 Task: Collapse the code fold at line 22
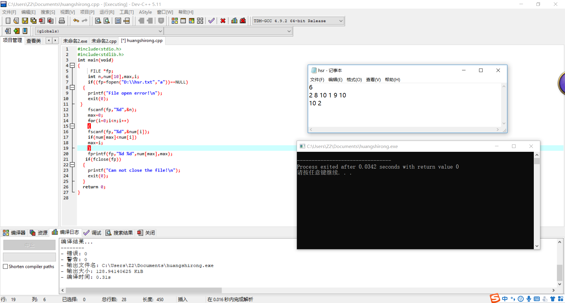coord(72,165)
